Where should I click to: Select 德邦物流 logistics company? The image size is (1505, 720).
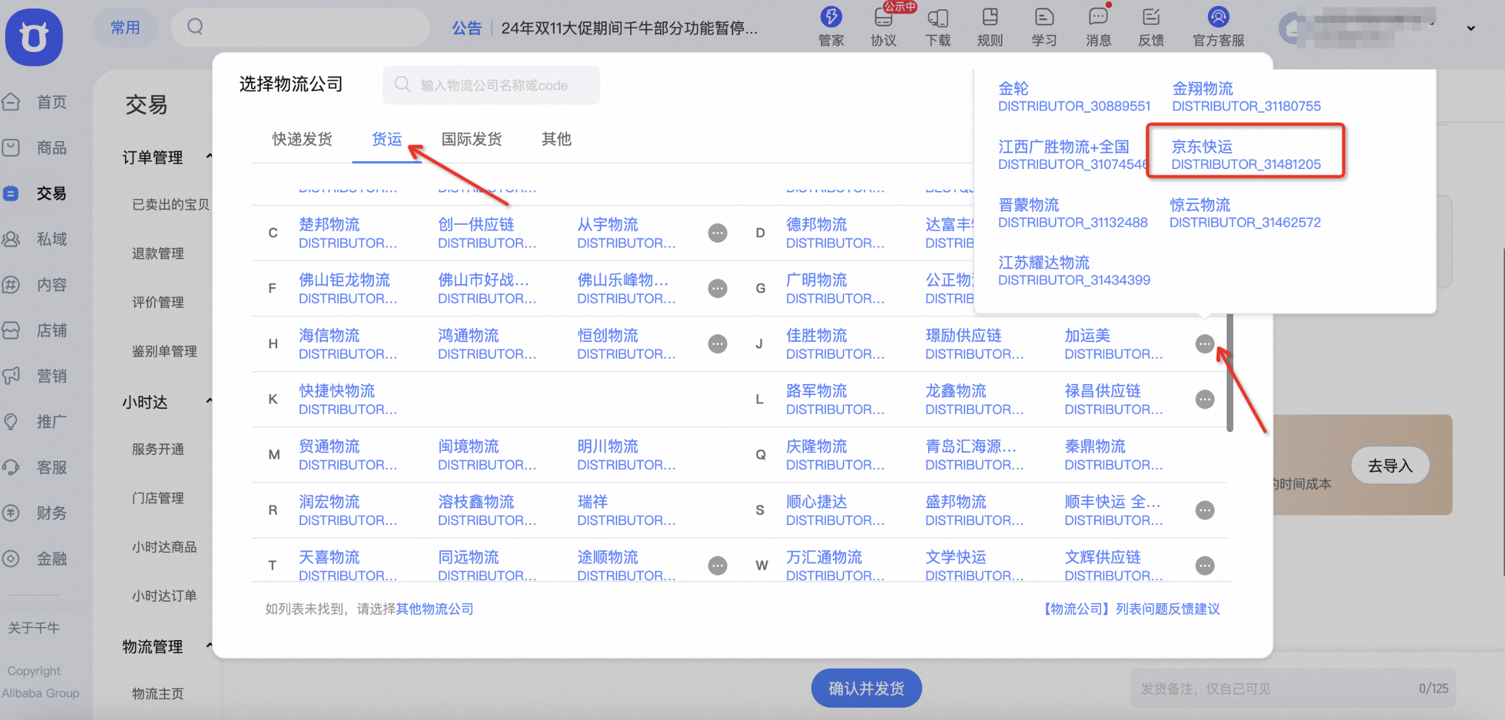(x=835, y=233)
